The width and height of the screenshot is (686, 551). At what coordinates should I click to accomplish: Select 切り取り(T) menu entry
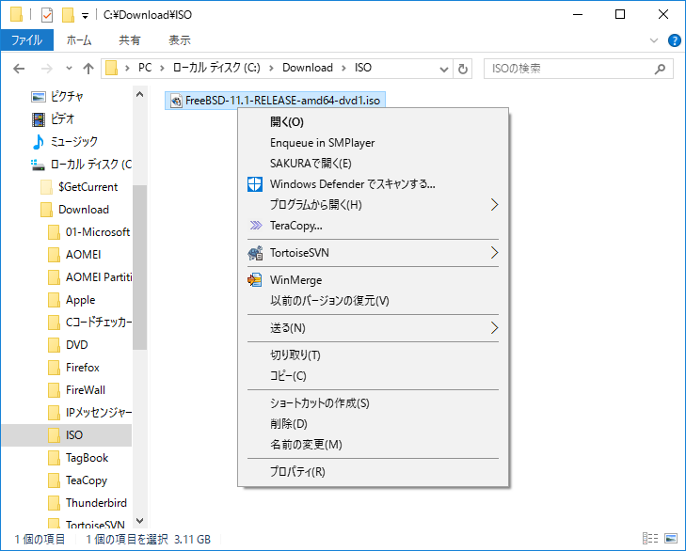(x=373, y=355)
